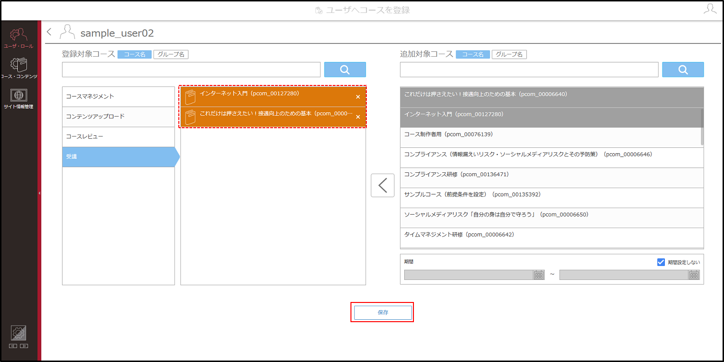Click search icon for 追加対象コース

click(x=683, y=70)
